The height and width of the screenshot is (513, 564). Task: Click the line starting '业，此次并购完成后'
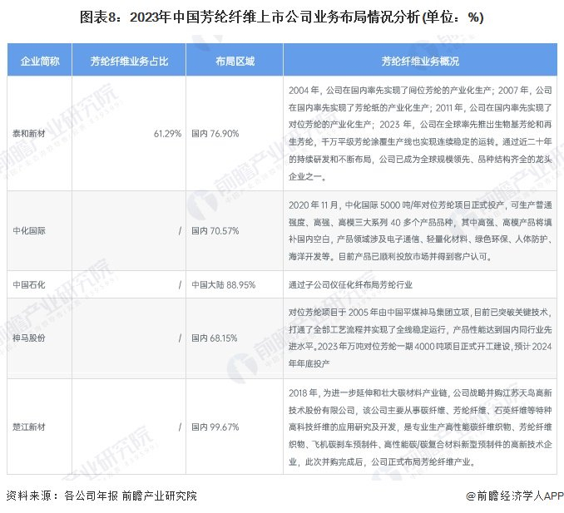(x=383, y=461)
